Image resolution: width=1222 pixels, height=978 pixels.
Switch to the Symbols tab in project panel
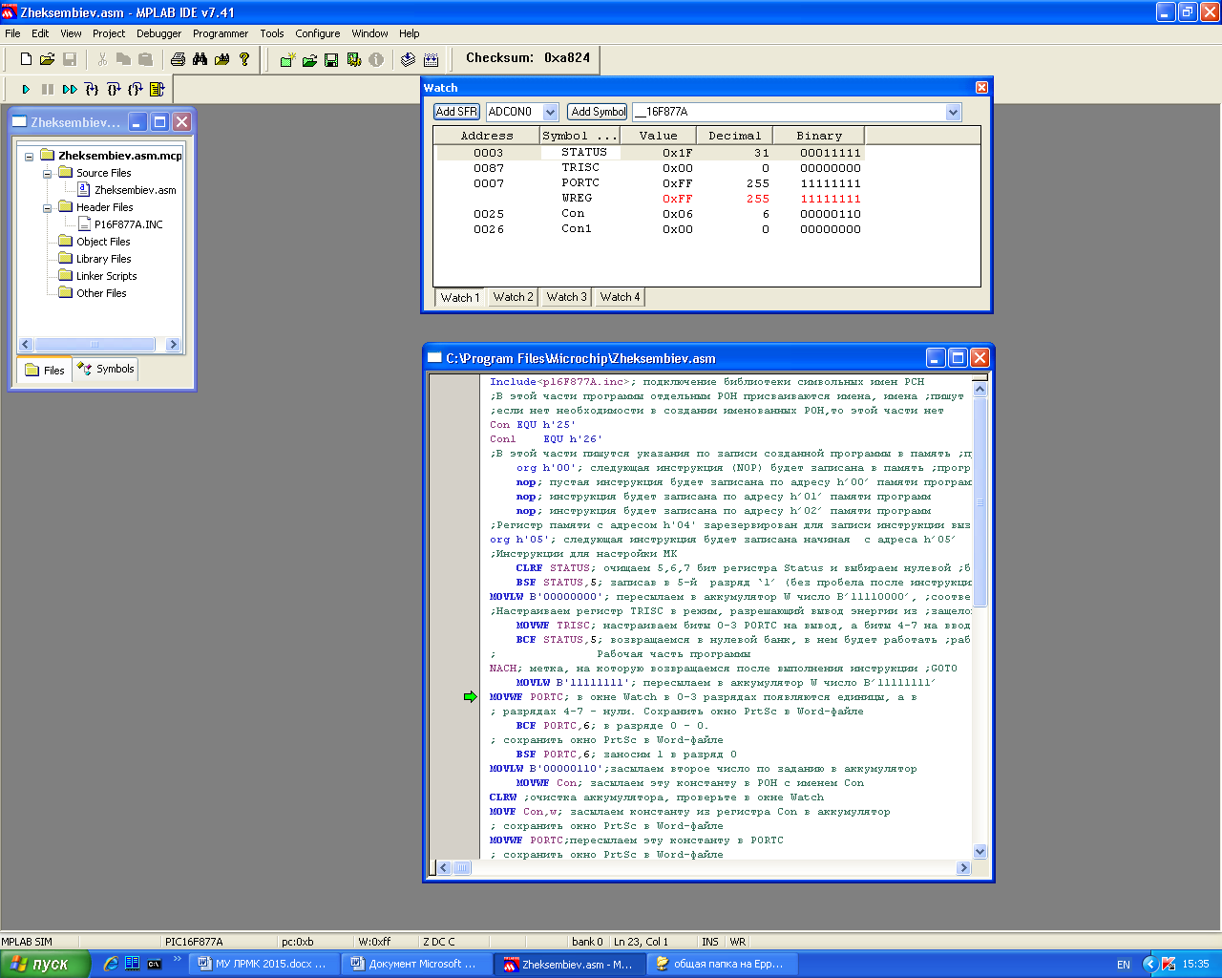click(107, 369)
